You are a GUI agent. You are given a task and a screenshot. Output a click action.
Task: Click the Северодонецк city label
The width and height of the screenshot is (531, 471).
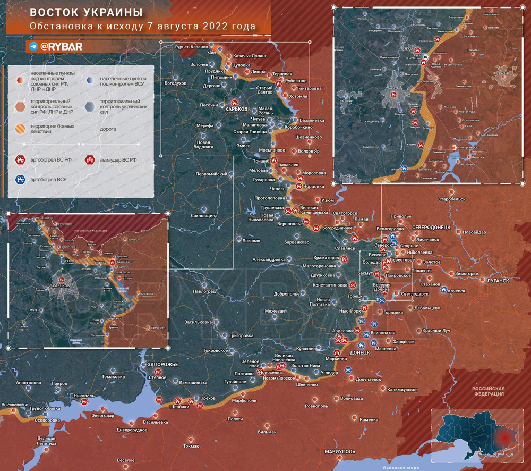431,228
